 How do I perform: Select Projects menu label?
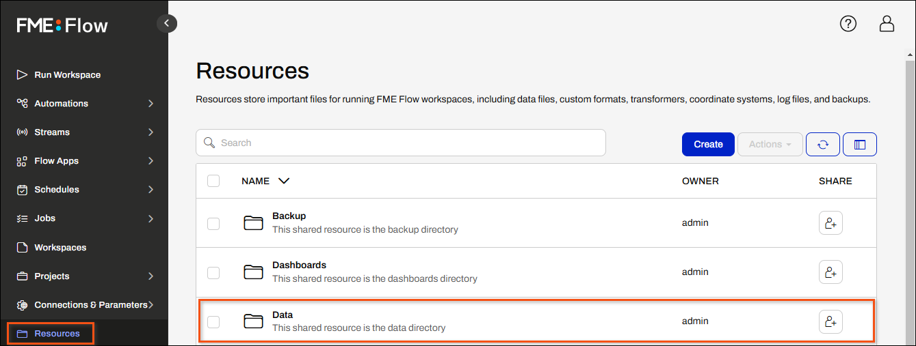(52, 276)
